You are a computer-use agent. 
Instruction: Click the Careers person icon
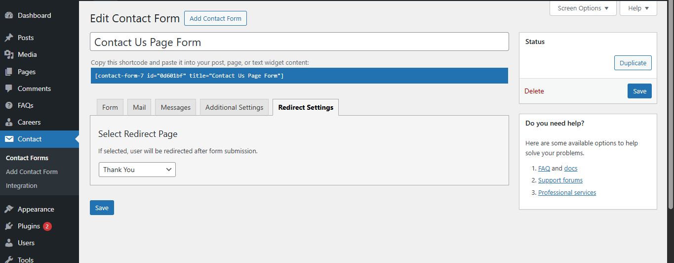point(9,122)
